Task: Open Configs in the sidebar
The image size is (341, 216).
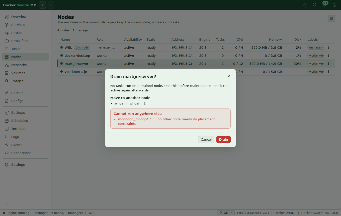Action: tap(26, 101)
